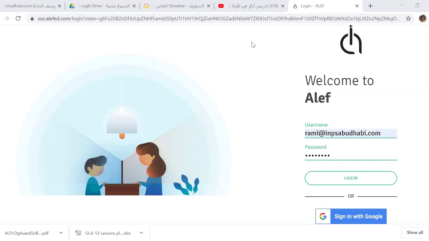
Task: Restore down the Chrome window
Action: [x=417, y=5]
